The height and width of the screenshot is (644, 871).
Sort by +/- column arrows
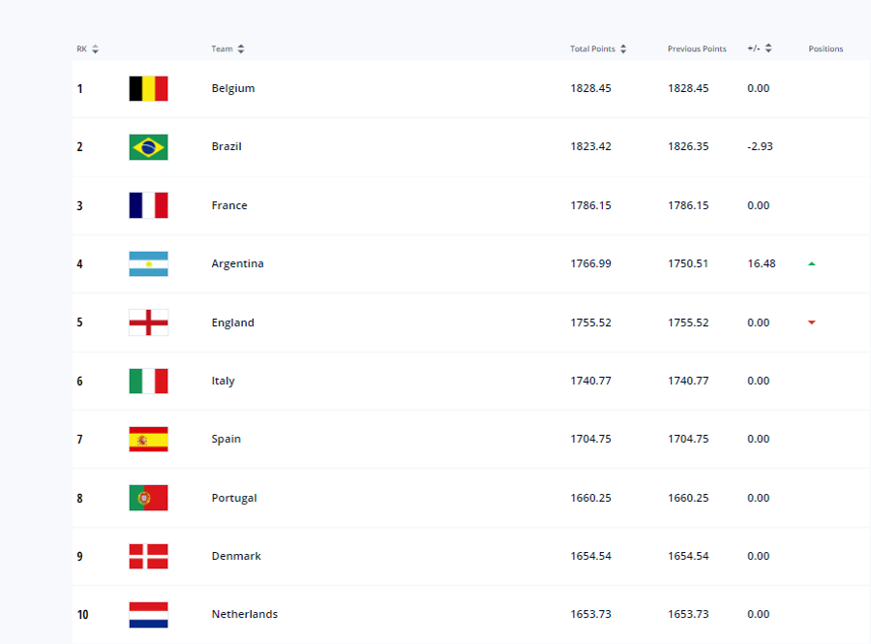(x=768, y=48)
